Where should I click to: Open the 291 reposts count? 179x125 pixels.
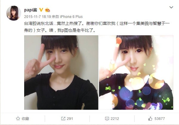click(x=70, y=119)
